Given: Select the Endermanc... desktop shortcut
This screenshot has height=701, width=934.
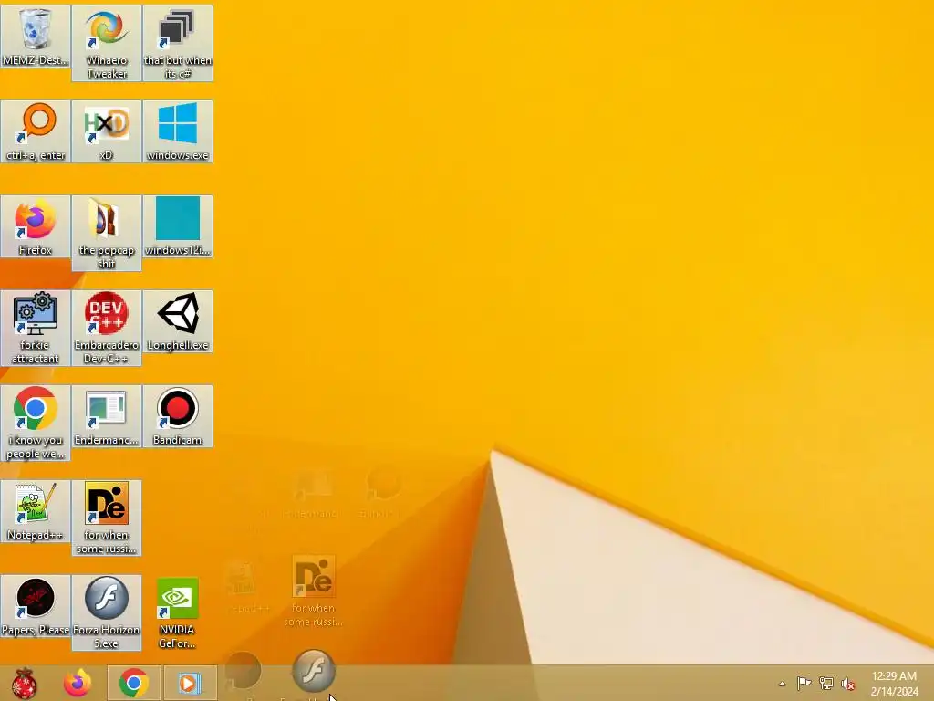Looking at the screenshot, I should (x=107, y=416).
